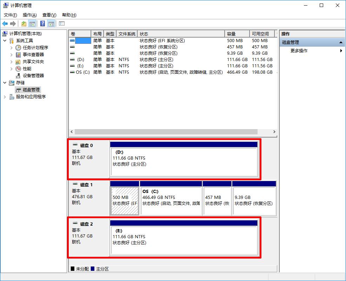Viewport: 346px width, 281px height.
Task: Expand the Event Viewer (事件查看器) node
Action: 11,55
